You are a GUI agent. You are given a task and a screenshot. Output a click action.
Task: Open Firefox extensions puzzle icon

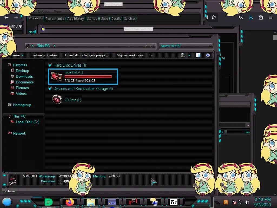tap(261, 17)
